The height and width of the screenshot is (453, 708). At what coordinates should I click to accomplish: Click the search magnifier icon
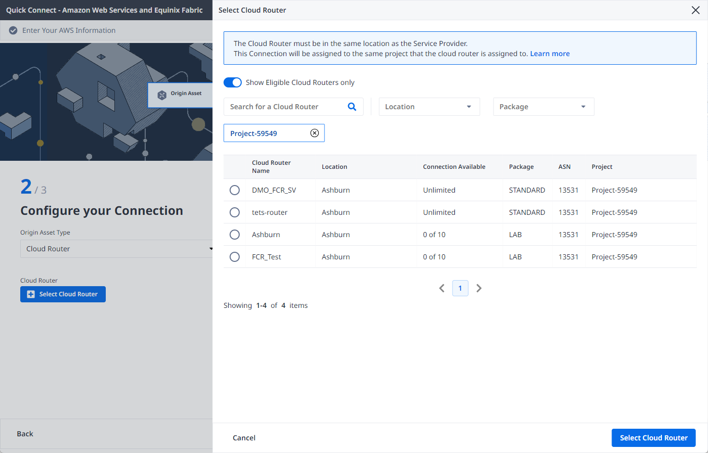pos(352,107)
